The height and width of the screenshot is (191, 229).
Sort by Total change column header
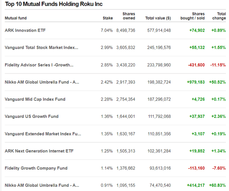pos(219,16)
